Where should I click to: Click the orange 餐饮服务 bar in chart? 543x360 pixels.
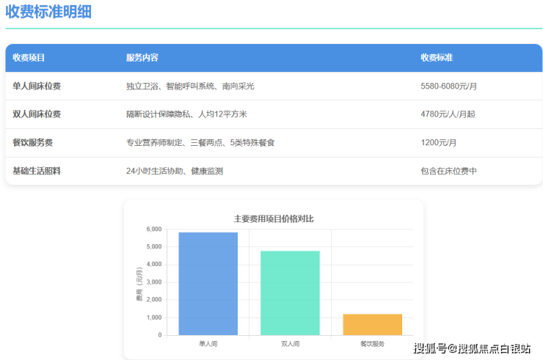372,325
